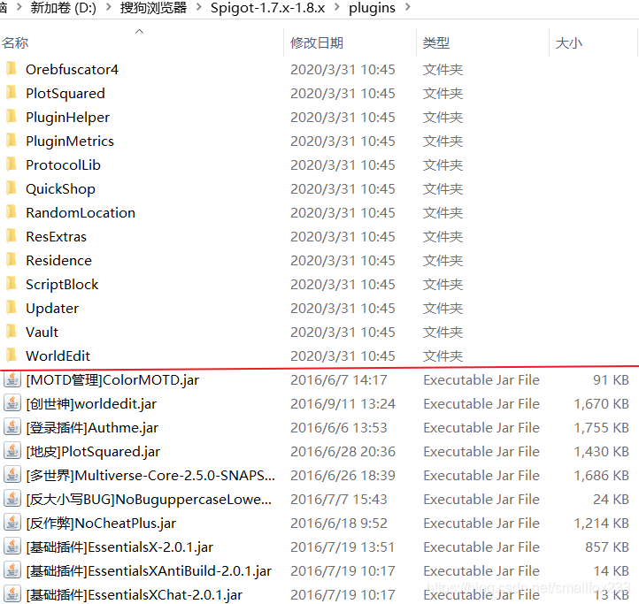639x604 pixels.
Task: Click the PluginMetrics folder icon
Action: coord(12,141)
